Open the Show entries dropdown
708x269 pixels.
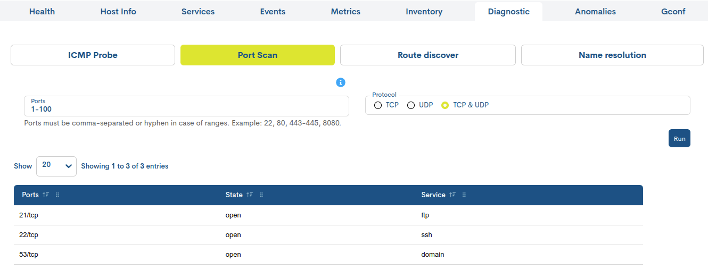(x=56, y=166)
